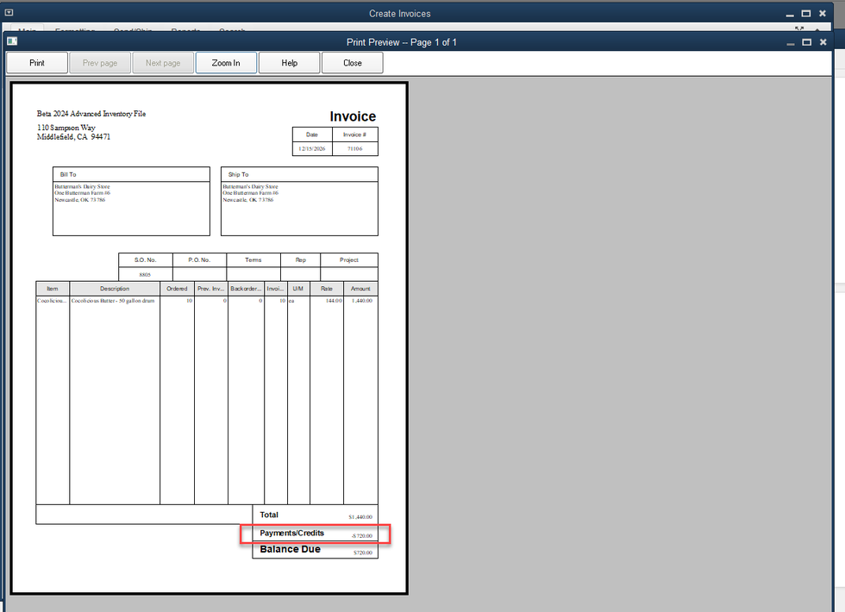Maximize the Print Preview window
This screenshot has height=612, width=845.
coord(806,42)
